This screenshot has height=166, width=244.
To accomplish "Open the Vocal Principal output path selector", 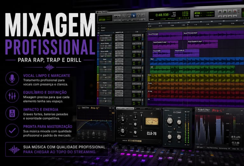I will [137, 36].
